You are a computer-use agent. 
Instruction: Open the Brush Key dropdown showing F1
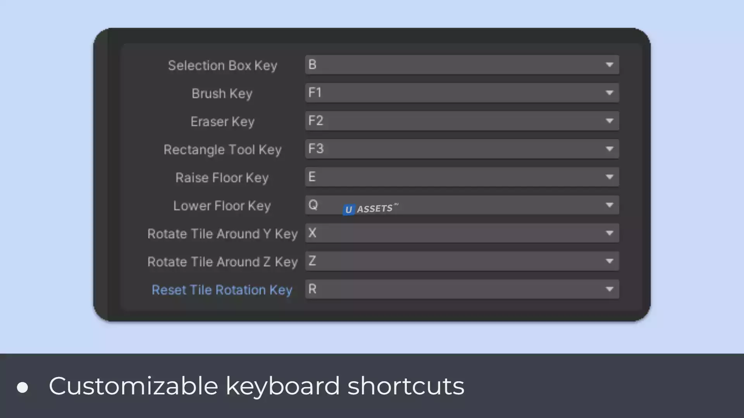click(x=462, y=93)
